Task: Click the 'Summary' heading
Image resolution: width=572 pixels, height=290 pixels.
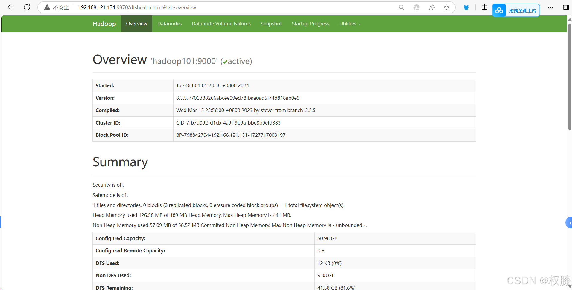Action: click(x=120, y=162)
